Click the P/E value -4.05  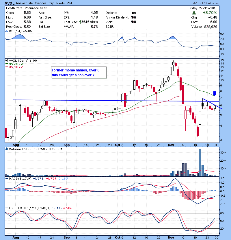pos(94,13)
